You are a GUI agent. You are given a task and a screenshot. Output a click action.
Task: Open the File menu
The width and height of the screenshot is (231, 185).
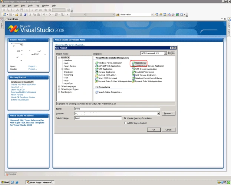[4, 6]
